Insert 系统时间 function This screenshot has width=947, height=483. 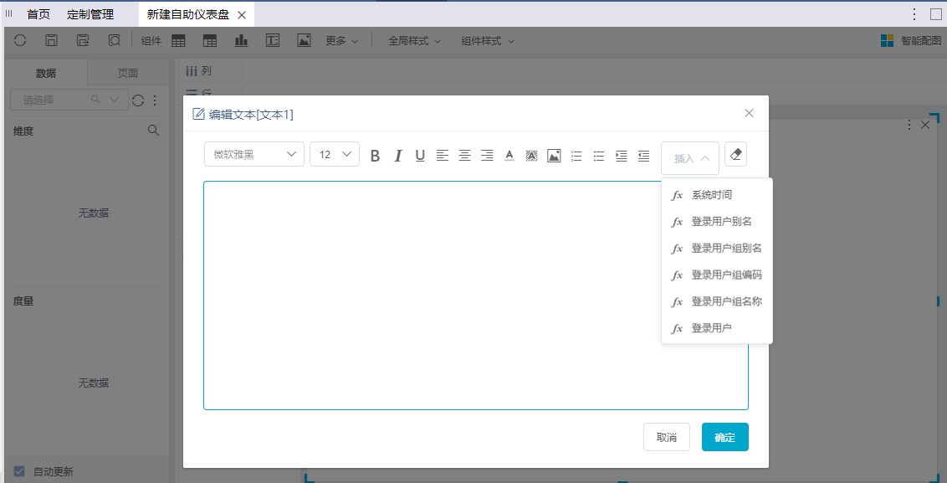[717, 195]
